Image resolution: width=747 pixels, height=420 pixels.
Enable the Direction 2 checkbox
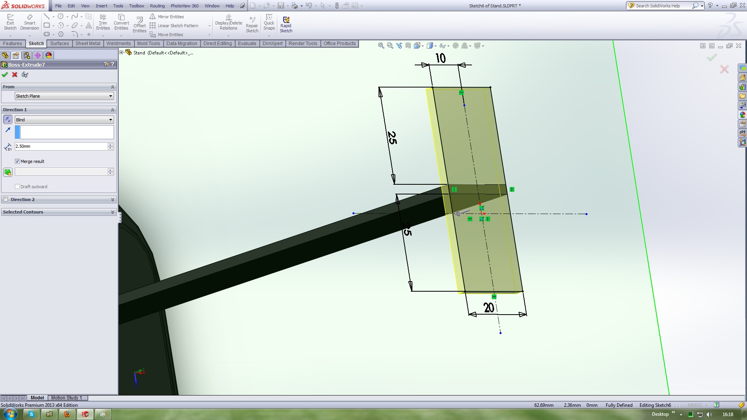tap(5, 199)
